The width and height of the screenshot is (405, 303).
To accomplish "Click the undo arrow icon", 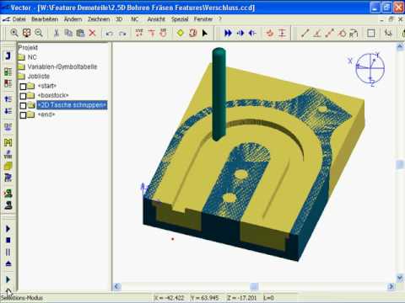I will [110, 34].
